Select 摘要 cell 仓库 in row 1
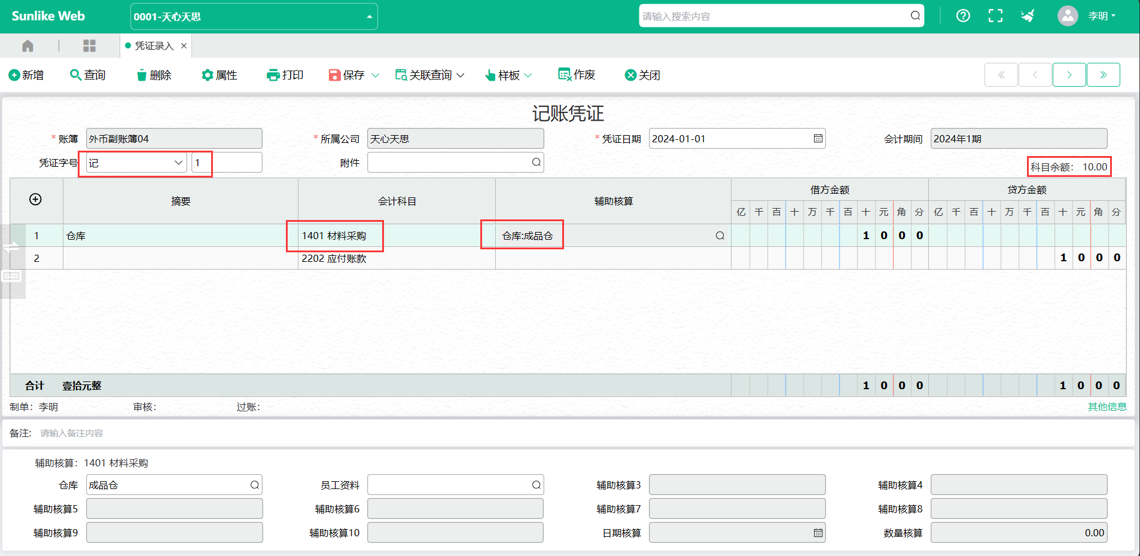This screenshot has height=556, width=1140. pos(181,236)
